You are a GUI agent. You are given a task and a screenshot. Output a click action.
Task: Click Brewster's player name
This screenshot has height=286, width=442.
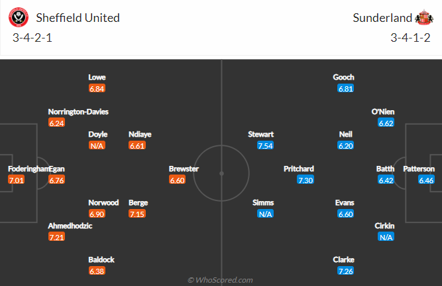click(x=184, y=169)
